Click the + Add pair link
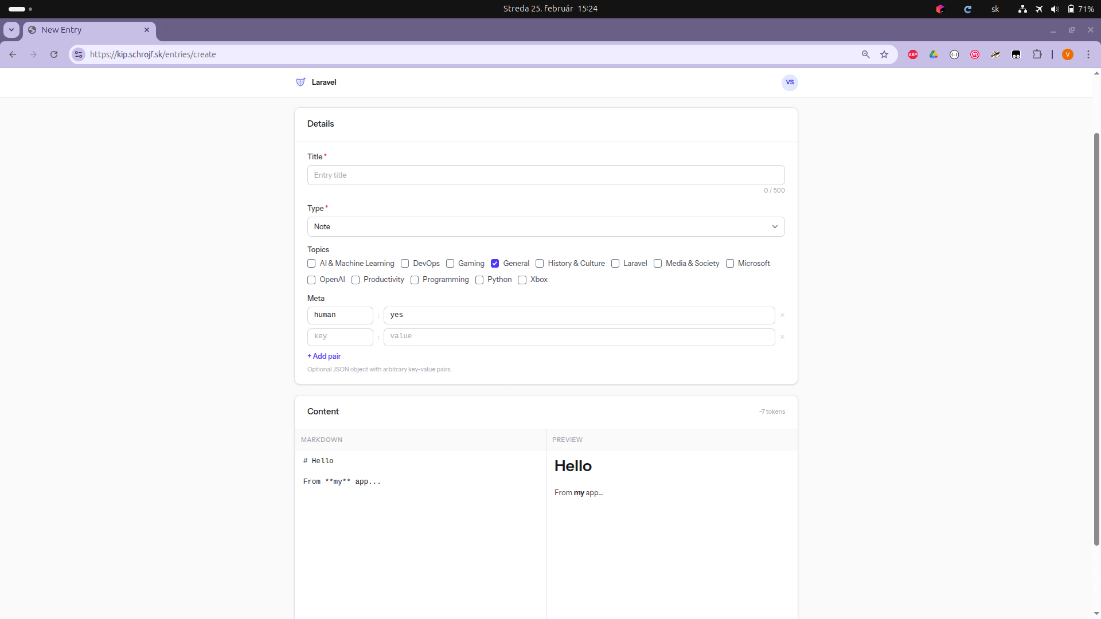This screenshot has height=619, width=1101. 324,356
